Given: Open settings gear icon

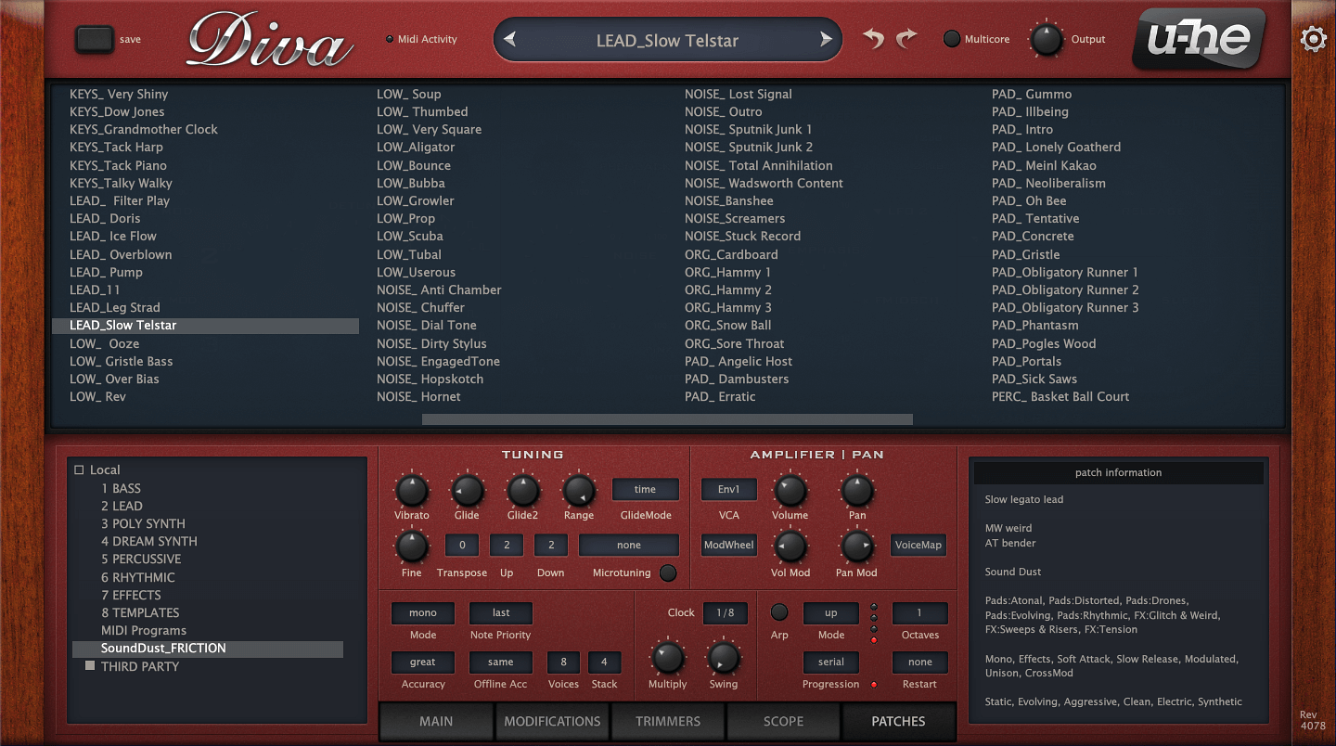Looking at the screenshot, I should [1313, 39].
